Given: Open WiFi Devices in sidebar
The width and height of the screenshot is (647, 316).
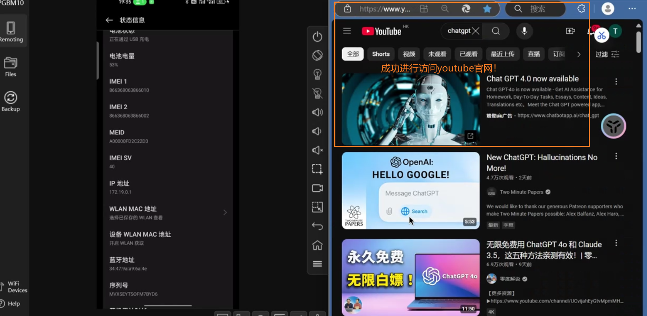Looking at the screenshot, I should tap(14, 287).
